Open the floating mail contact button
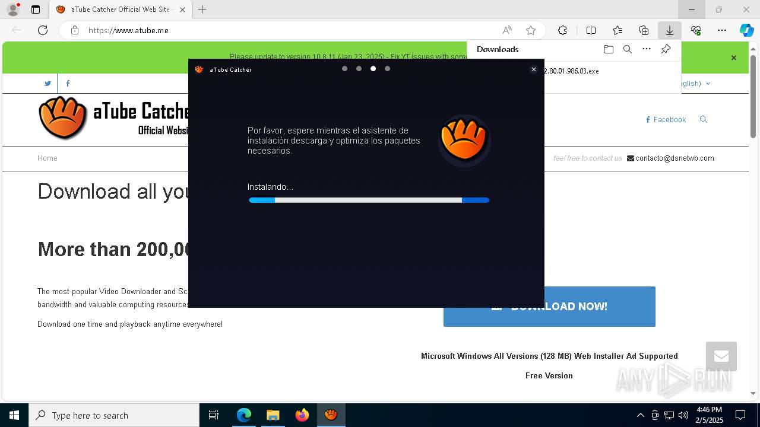760x427 pixels. pos(721,356)
